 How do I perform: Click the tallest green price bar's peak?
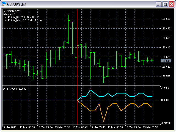[x=68, y=15]
